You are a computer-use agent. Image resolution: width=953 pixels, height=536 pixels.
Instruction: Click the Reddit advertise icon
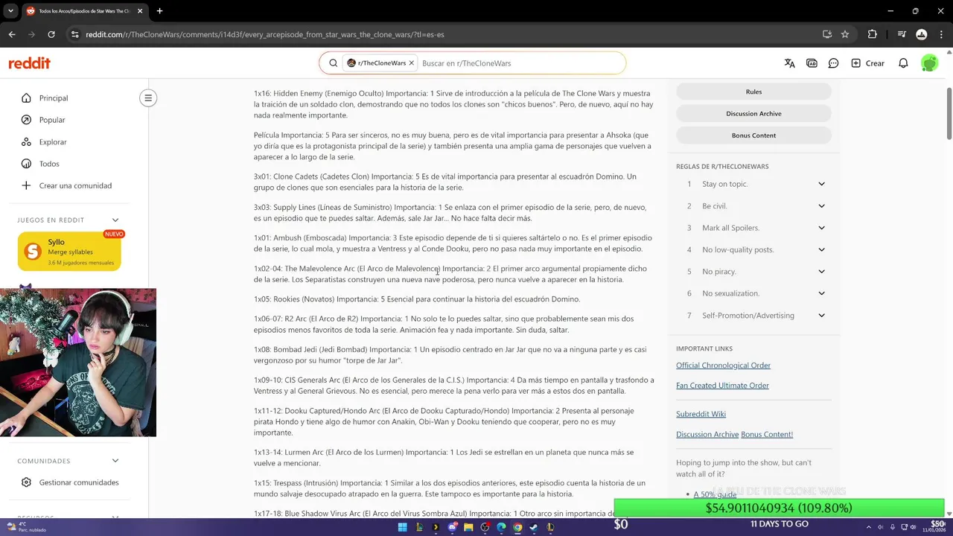pyautogui.click(x=812, y=63)
